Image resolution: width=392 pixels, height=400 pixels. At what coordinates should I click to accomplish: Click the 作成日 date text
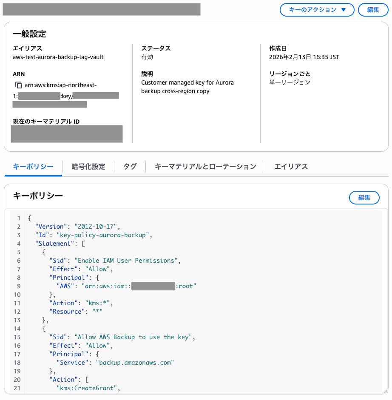(304, 57)
